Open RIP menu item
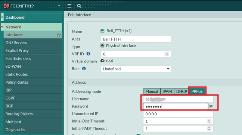The height and width of the screenshot is (135, 242). 33,90
